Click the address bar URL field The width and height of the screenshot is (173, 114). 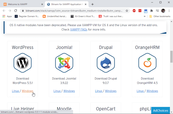(x=74, y=11)
